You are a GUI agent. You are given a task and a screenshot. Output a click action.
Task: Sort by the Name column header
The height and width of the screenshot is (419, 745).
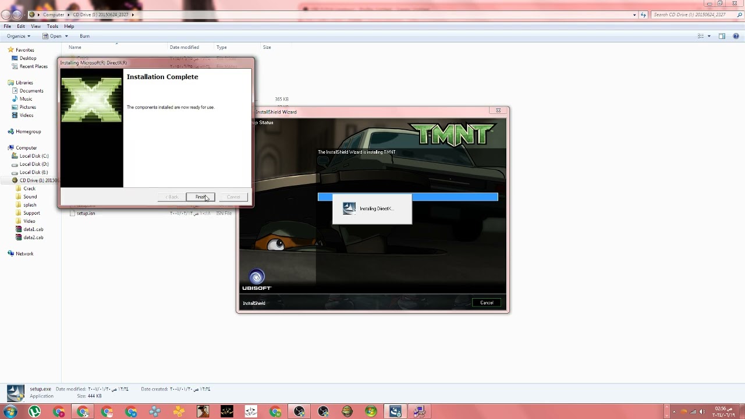tap(74, 47)
